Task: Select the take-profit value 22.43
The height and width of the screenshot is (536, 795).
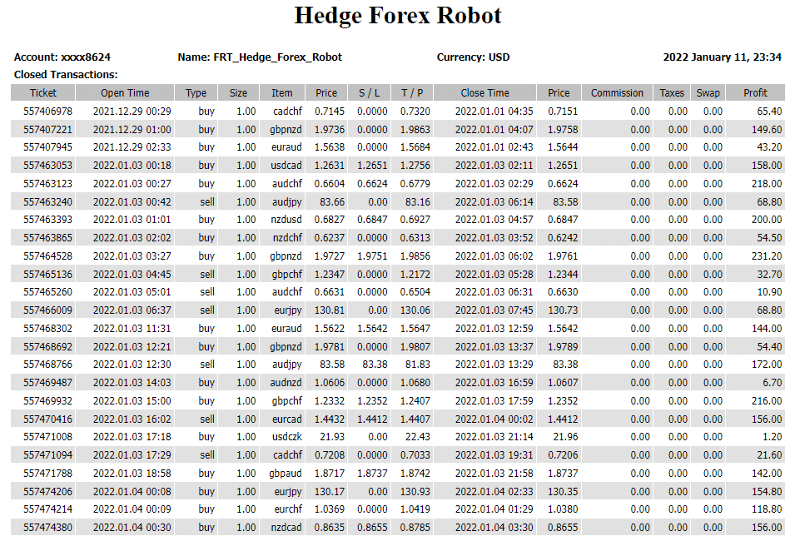Action: point(418,437)
